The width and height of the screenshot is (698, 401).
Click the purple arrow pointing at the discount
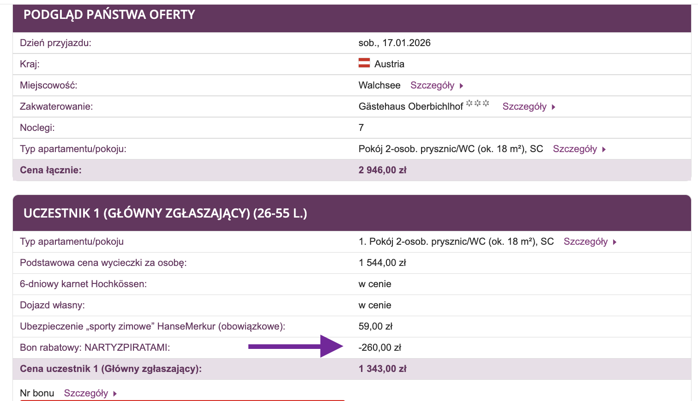(x=295, y=347)
